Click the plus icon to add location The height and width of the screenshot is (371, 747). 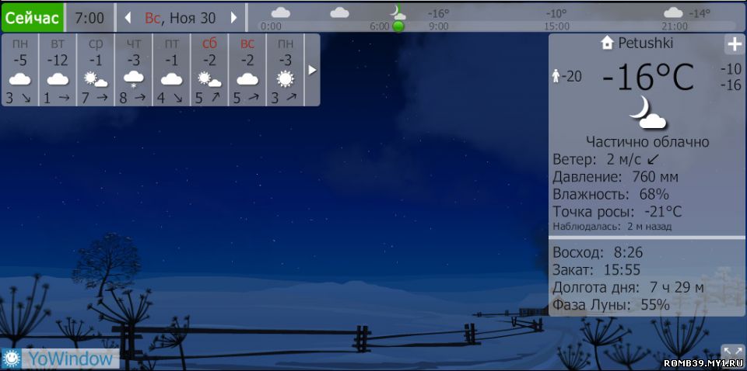pyautogui.click(x=733, y=44)
